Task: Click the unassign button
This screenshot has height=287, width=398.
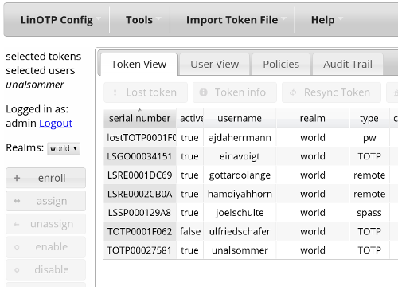Action: tap(45, 224)
